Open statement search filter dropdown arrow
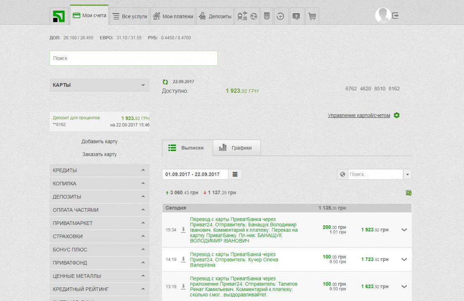Image resolution: width=464 pixels, height=301 pixels. coord(407,174)
